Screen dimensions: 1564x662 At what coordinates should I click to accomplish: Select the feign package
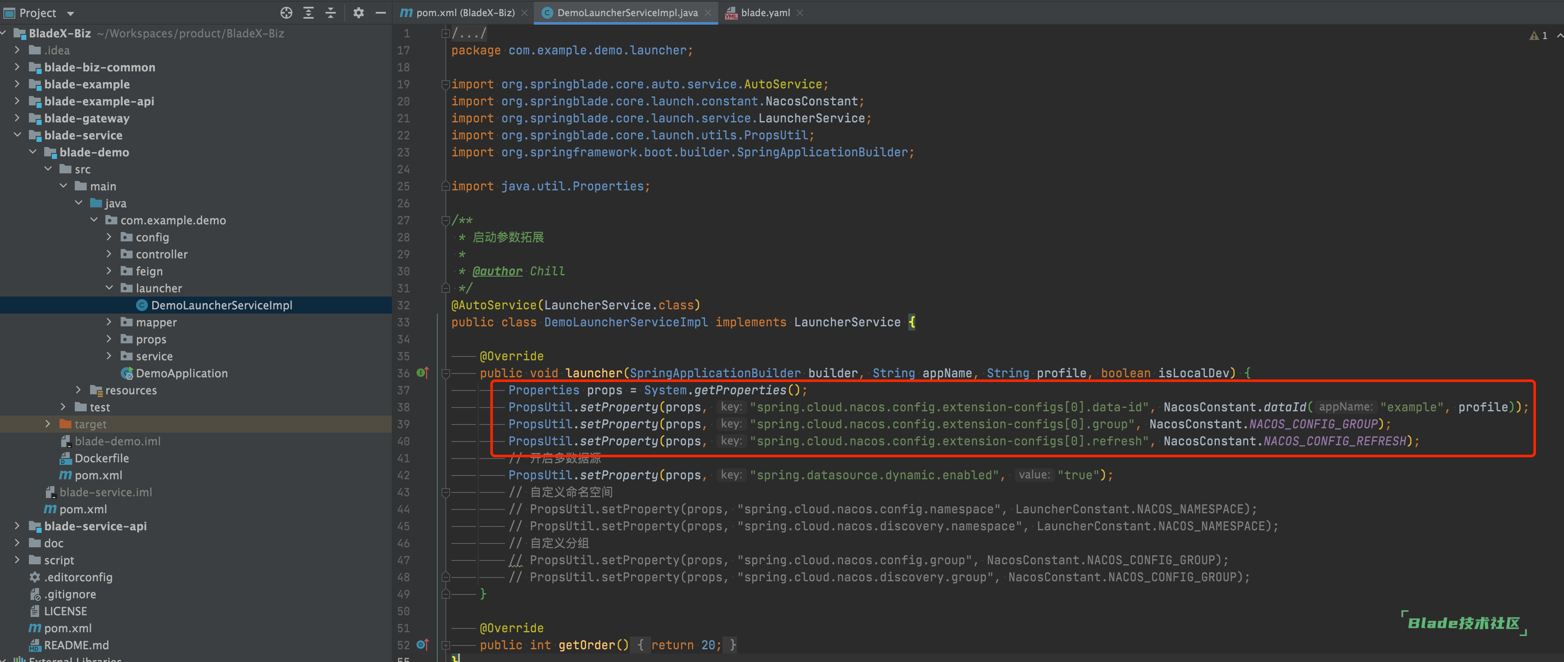tap(149, 271)
